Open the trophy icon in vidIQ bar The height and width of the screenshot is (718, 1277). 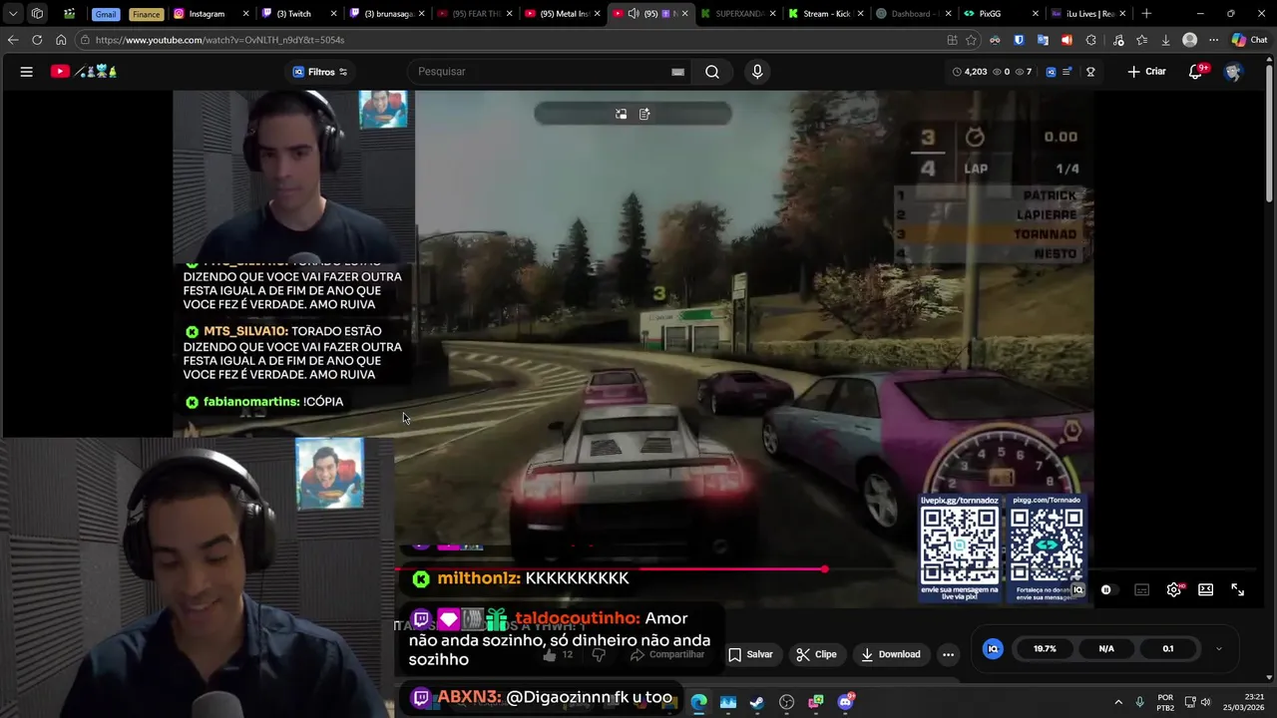tap(1090, 72)
